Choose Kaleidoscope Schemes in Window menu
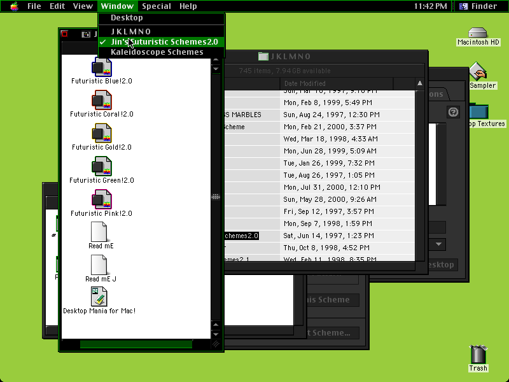 [x=162, y=52]
